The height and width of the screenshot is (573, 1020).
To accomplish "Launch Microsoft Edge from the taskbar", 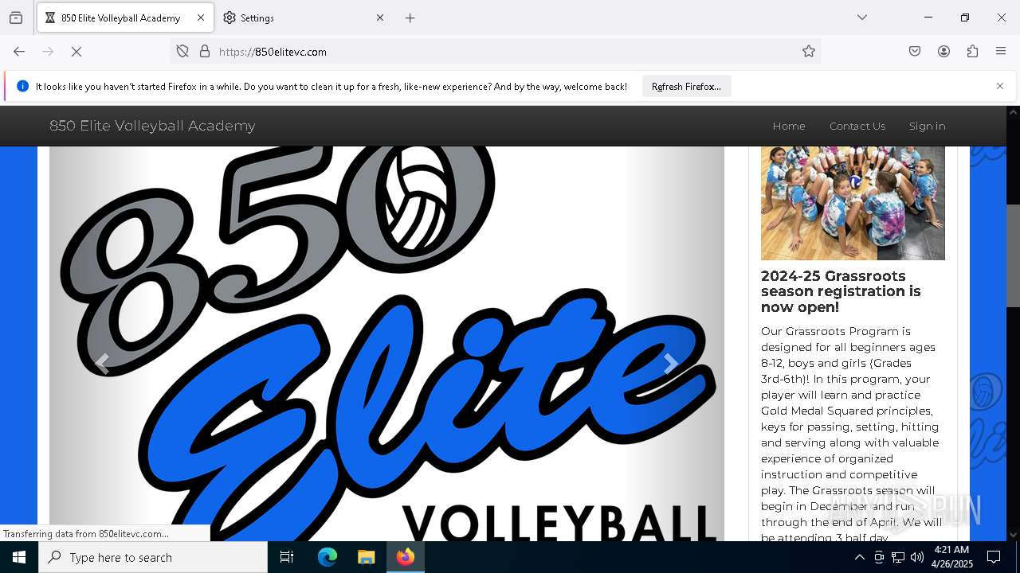I will click(328, 557).
